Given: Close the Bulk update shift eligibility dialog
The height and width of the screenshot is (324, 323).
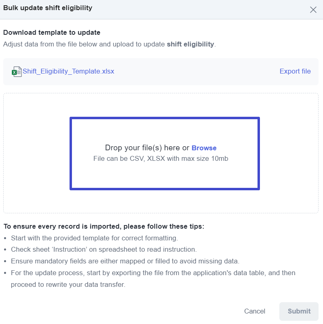Looking at the screenshot, I should tap(313, 10).
